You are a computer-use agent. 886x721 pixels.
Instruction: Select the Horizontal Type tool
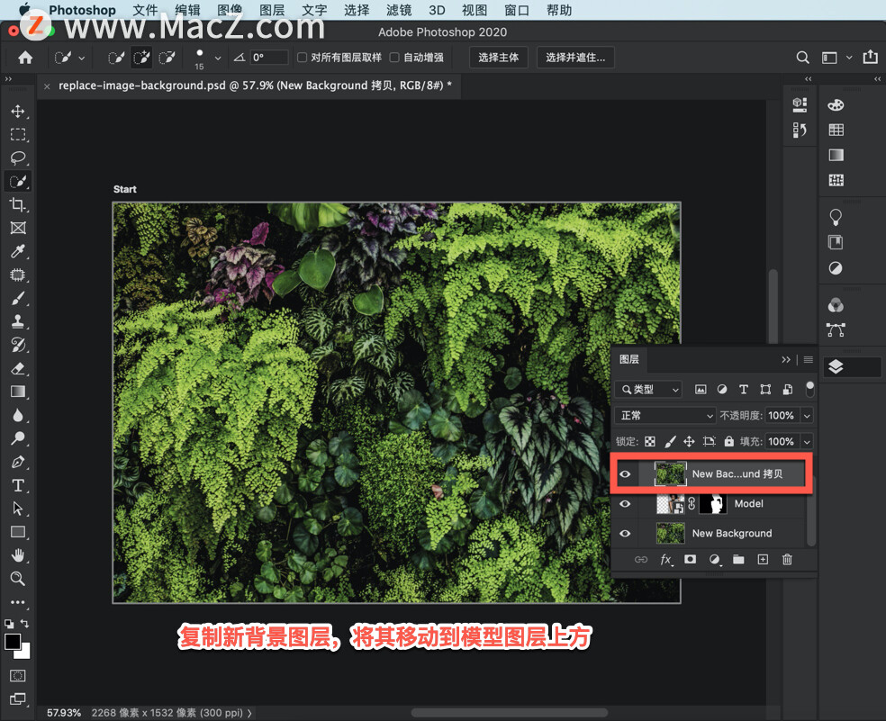18,485
